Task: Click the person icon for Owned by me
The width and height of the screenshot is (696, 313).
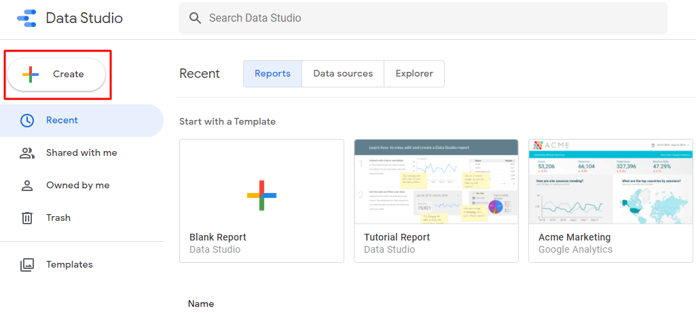Action: point(28,186)
